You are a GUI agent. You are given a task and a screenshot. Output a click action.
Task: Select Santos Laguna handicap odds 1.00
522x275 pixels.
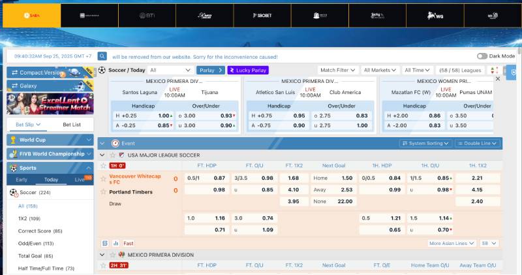pyautogui.click(x=164, y=116)
